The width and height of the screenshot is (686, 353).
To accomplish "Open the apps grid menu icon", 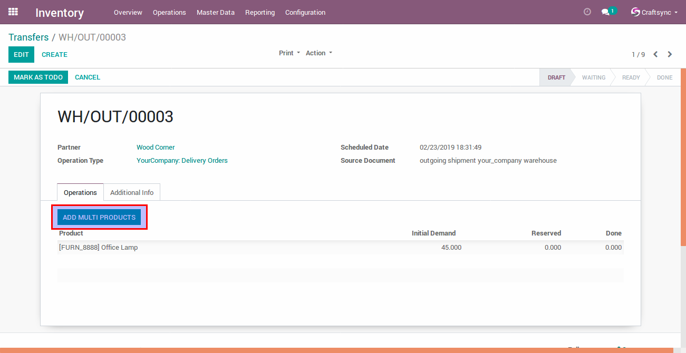I will click(x=13, y=12).
